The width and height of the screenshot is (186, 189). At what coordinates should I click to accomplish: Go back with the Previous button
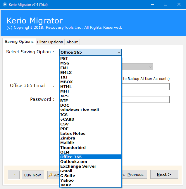click(134, 174)
